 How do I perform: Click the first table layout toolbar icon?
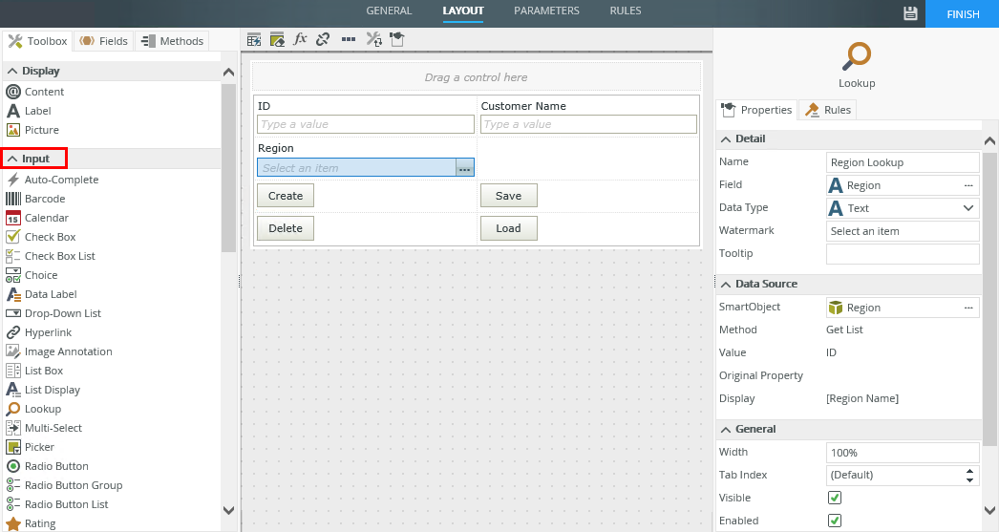[x=254, y=39]
